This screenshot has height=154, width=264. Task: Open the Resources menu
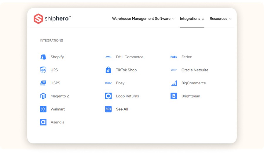220,19
